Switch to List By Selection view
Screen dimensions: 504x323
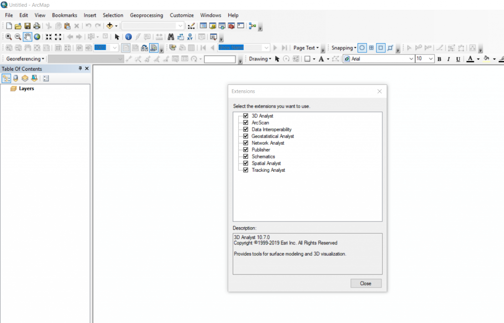34,78
